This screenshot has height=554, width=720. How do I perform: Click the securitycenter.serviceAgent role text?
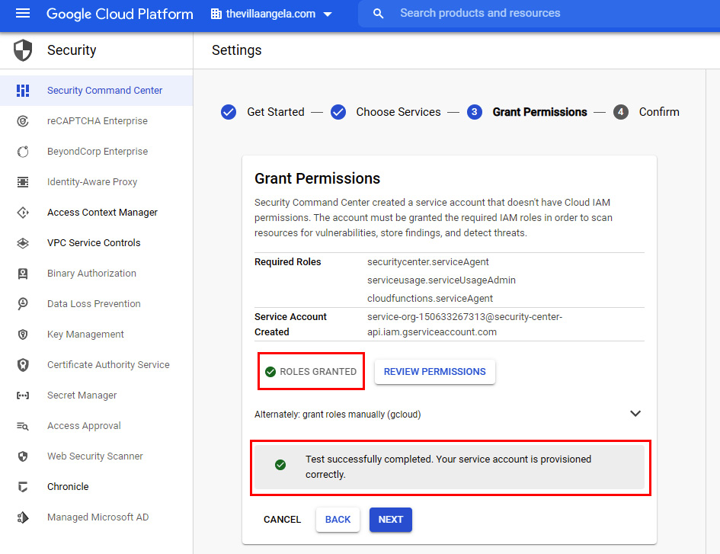[428, 262]
